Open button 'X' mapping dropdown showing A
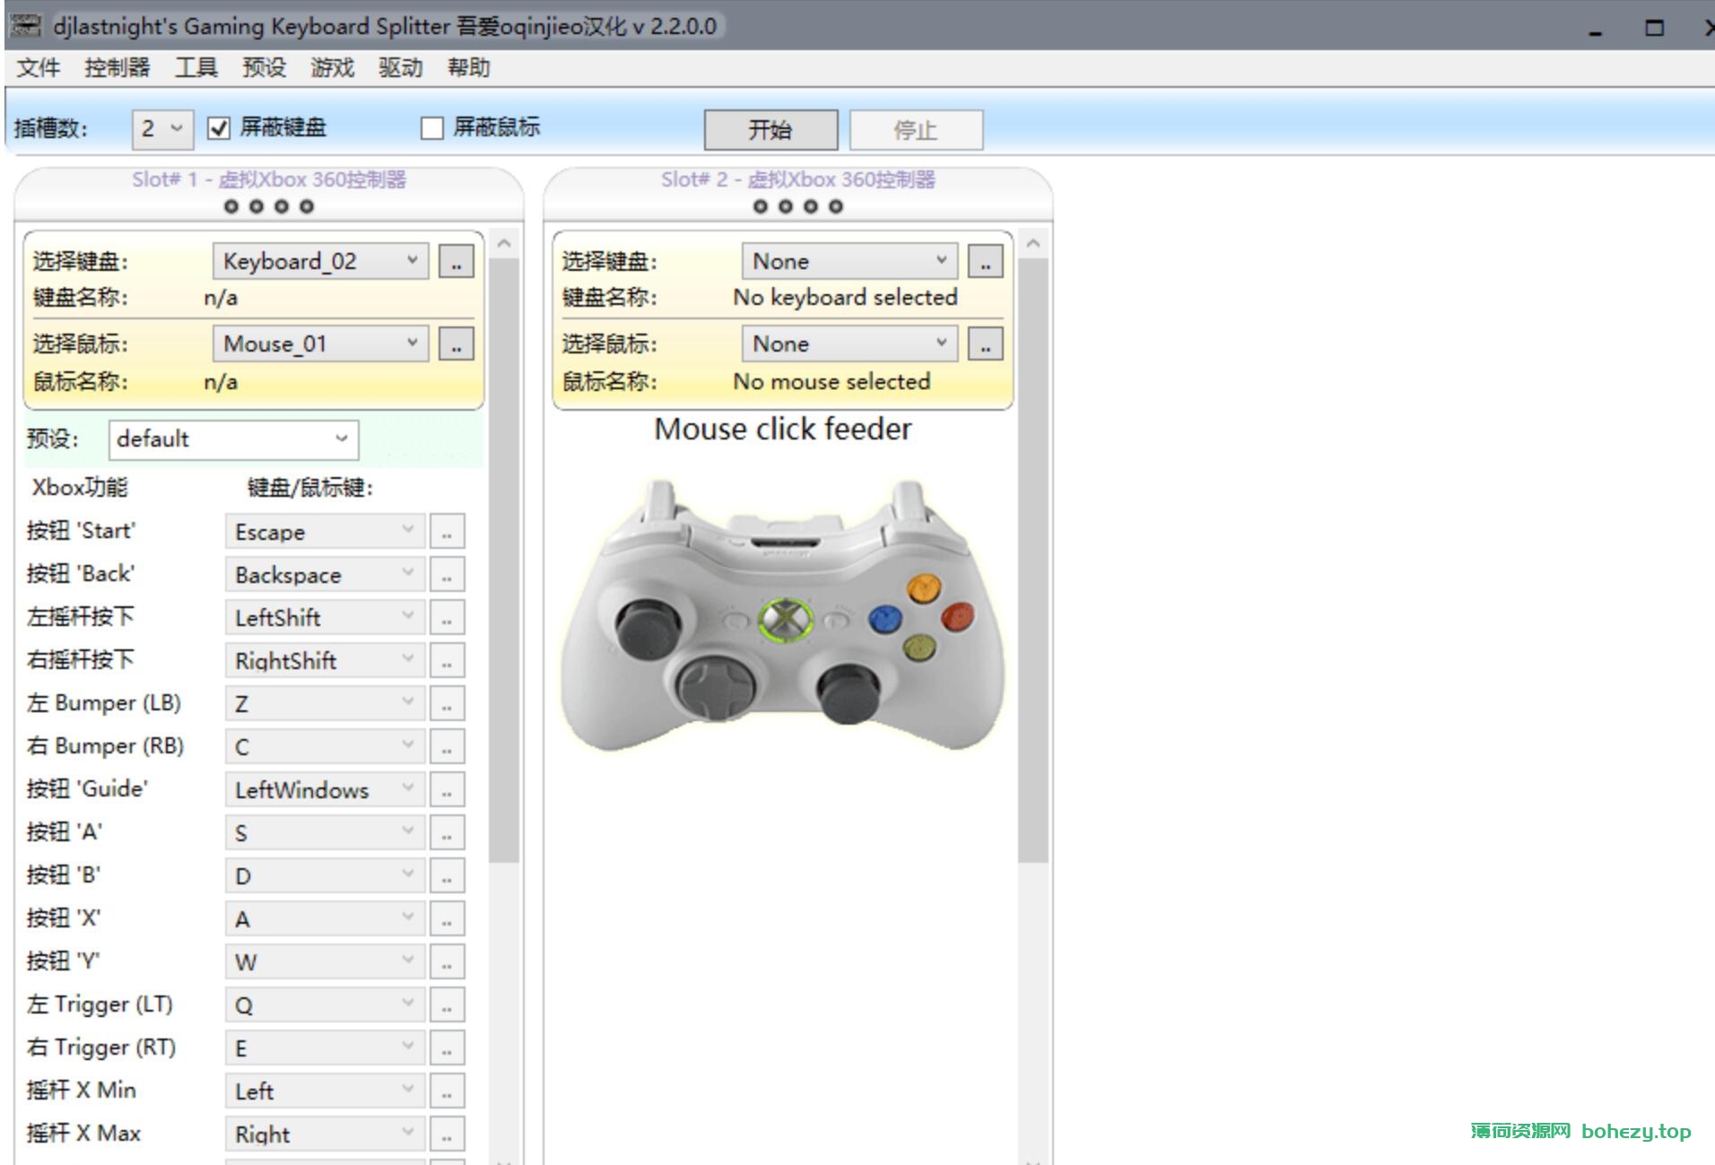This screenshot has height=1165, width=1715. 324,918
